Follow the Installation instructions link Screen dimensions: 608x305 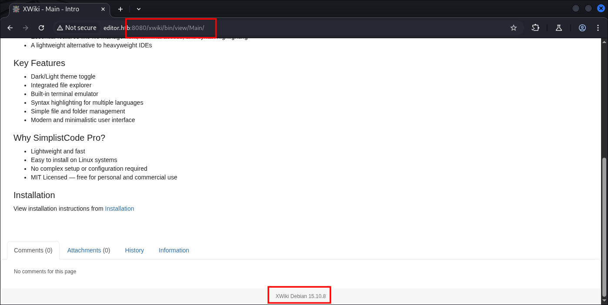click(x=120, y=209)
